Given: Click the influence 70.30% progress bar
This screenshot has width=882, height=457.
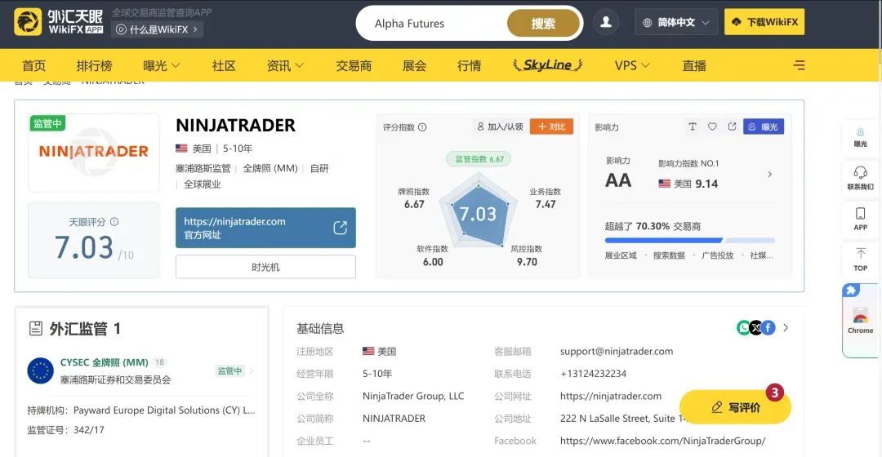Looking at the screenshot, I should pyautogui.click(x=689, y=240).
